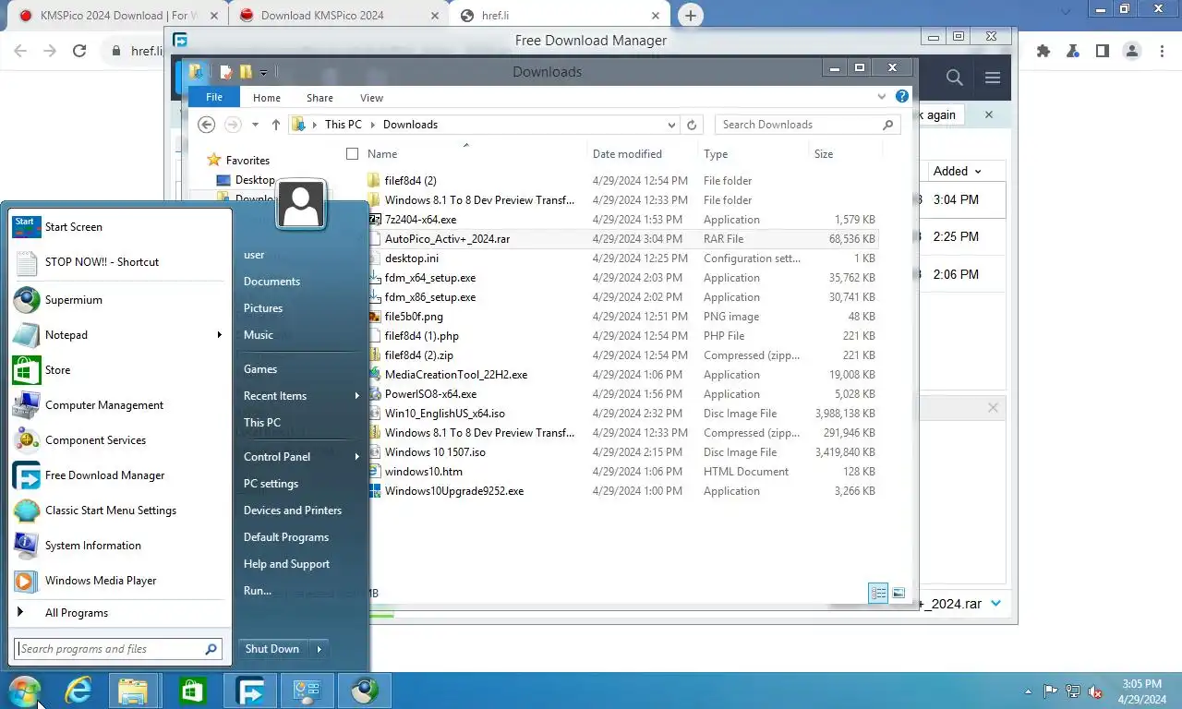The image size is (1182, 709).
Task: Open the Share ribbon tab
Action: (320, 98)
